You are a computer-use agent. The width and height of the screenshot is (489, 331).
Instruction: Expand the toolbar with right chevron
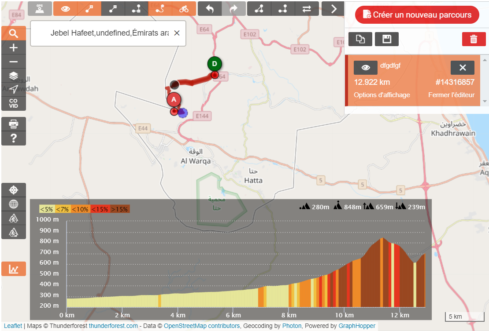[x=333, y=9]
